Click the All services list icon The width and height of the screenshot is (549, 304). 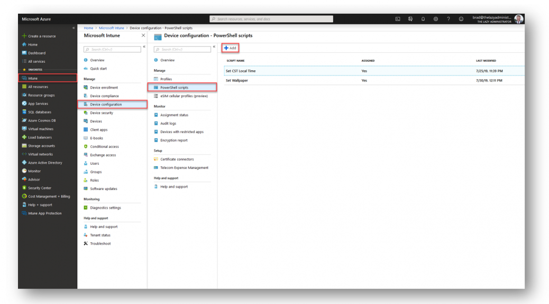24,61
